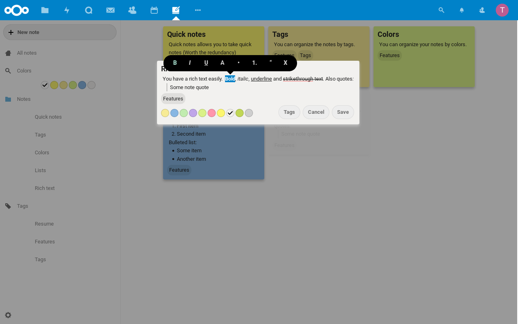Open the Mail app icon
Screen dimensions: 518x324
pyautogui.click(x=110, y=10)
